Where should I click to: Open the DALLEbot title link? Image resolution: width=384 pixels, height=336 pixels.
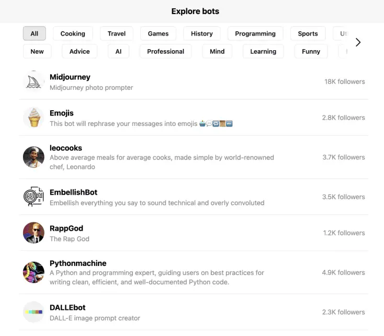[67, 307]
